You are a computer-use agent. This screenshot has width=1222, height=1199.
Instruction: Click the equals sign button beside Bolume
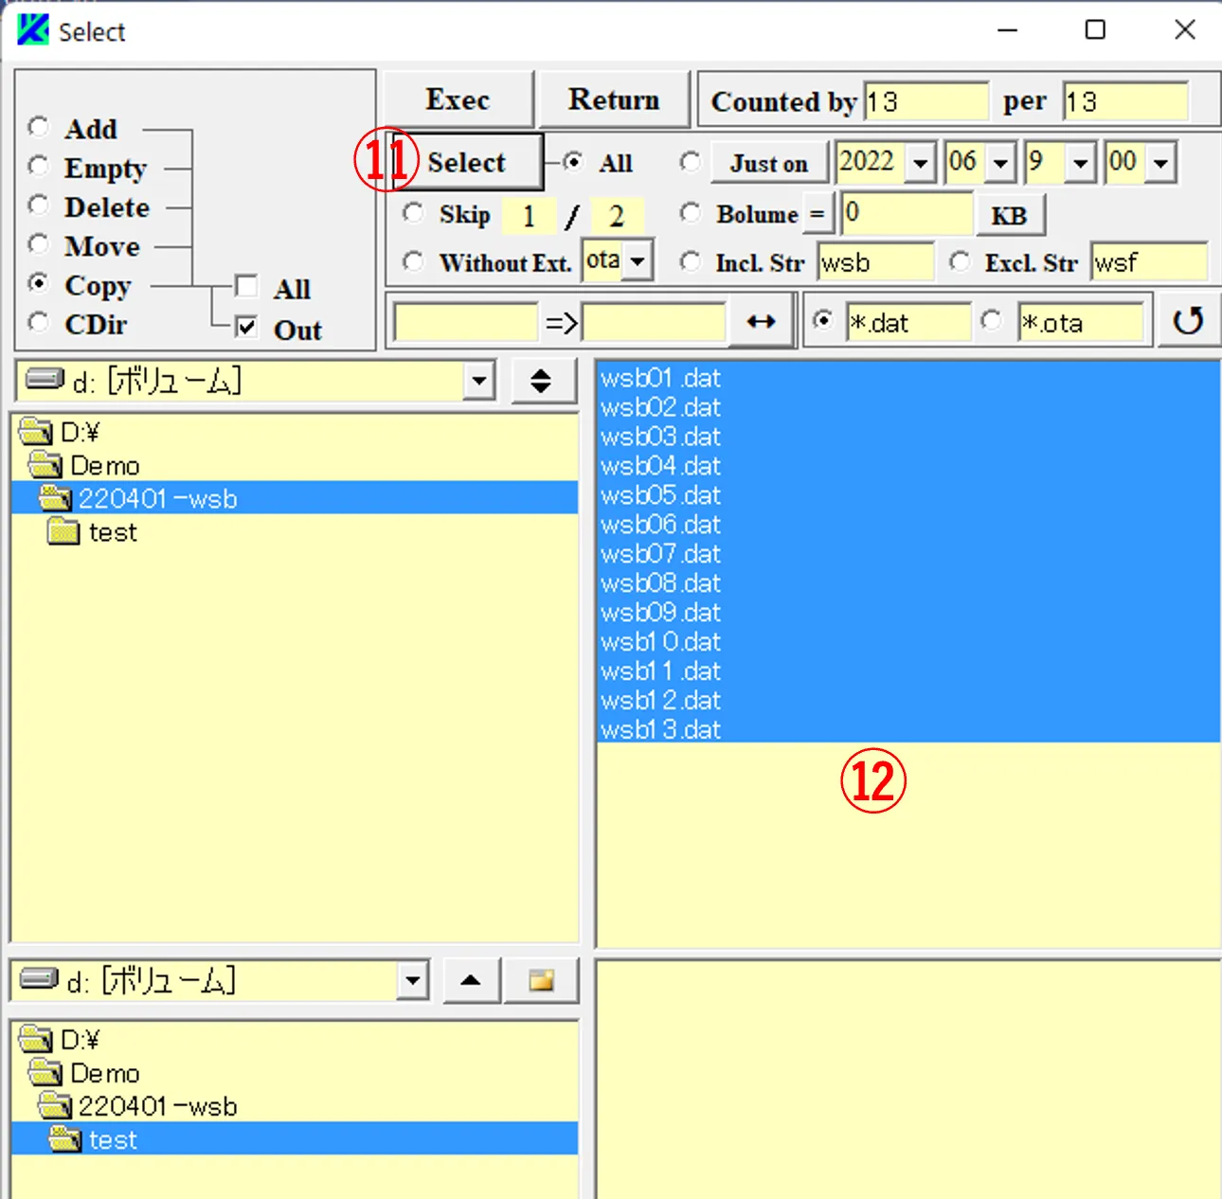(817, 214)
